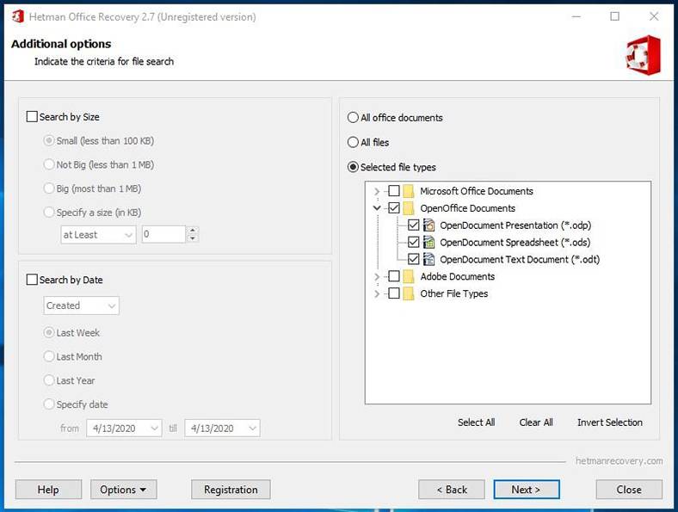This screenshot has width=678, height=512.
Task: Select the Last Week radio option
Action: (49, 332)
